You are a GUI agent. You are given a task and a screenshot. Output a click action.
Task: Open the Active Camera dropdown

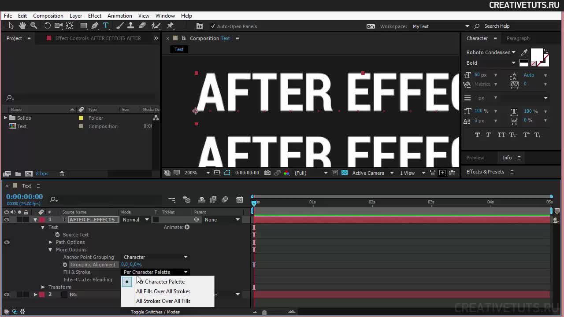[373, 173]
